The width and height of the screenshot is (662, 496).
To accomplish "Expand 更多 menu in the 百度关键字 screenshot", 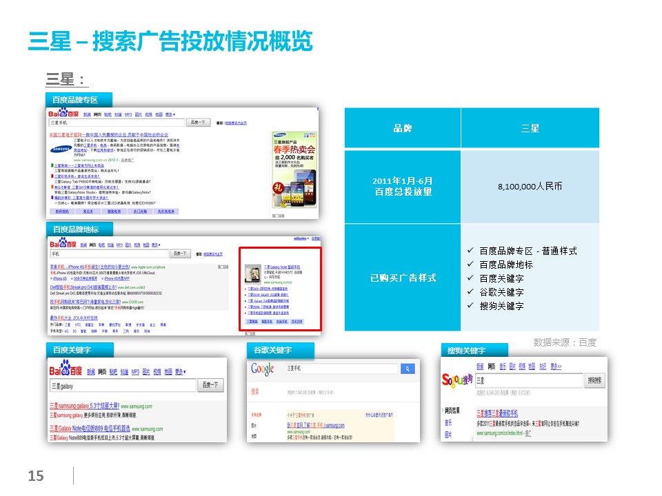I will pos(181,371).
